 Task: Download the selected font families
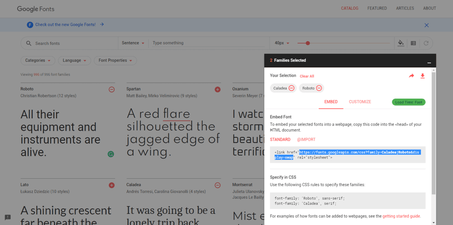pyautogui.click(x=422, y=76)
